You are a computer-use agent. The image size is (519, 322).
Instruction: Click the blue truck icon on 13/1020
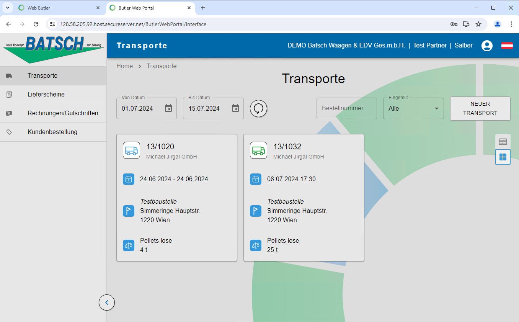131,150
